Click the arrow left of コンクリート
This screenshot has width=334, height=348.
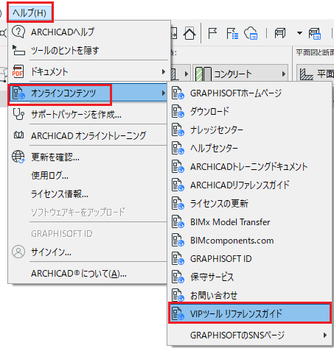186,74
